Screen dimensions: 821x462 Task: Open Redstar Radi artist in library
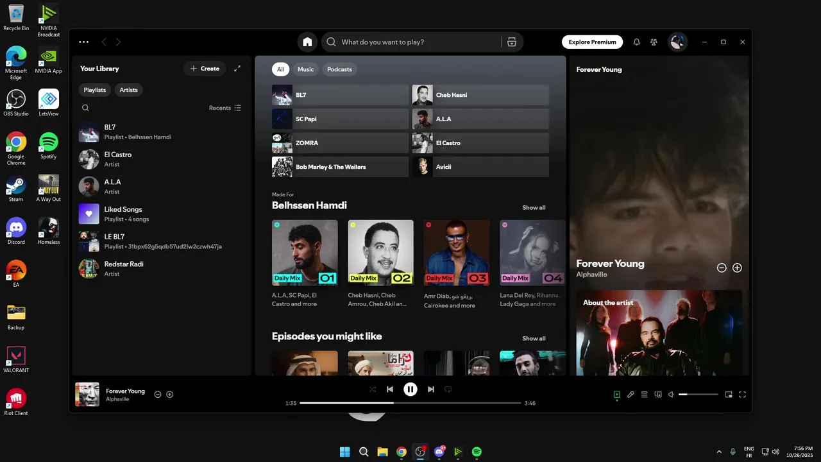[x=162, y=269]
